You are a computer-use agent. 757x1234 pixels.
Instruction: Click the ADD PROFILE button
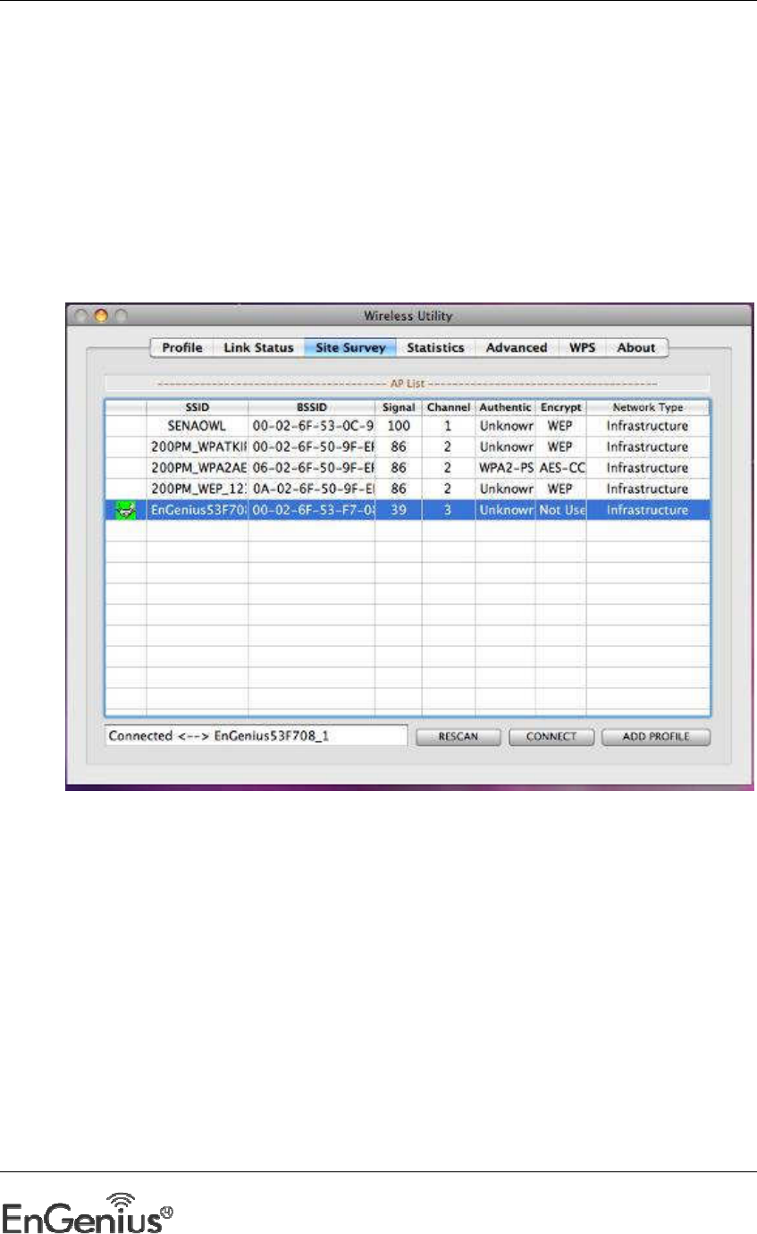pos(657,737)
